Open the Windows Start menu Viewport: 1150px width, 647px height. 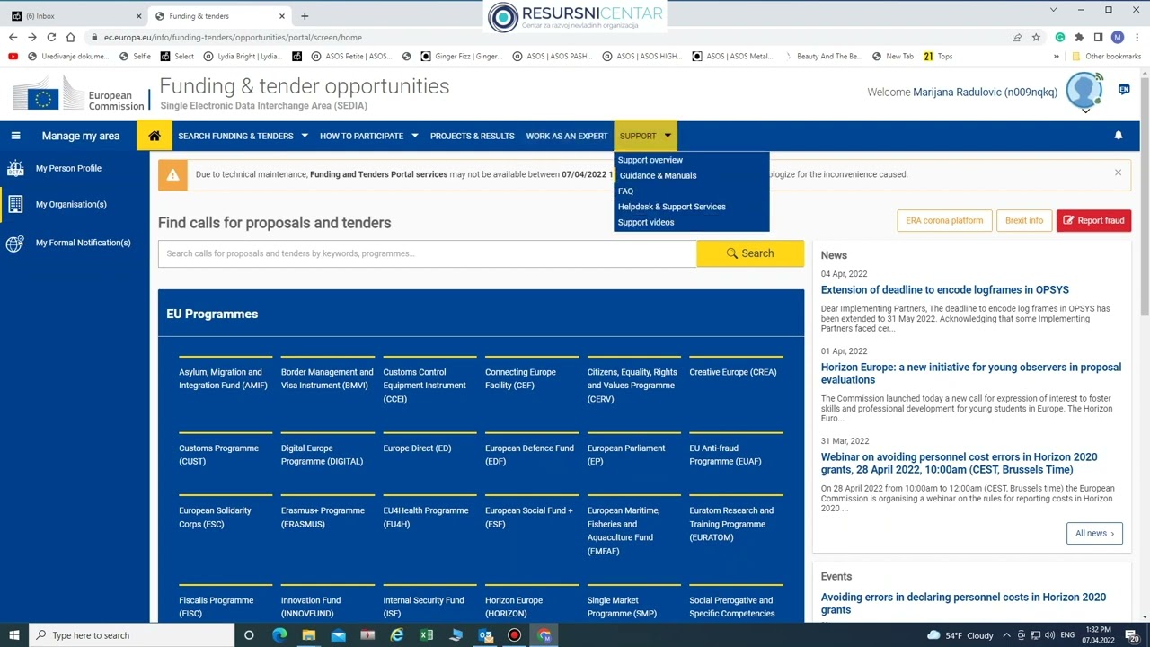tap(13, 635)
